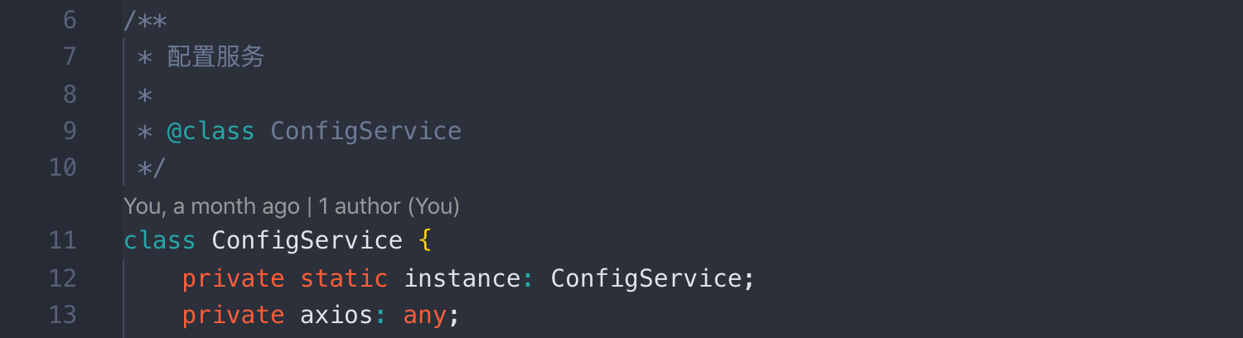The width and height of the screenshot is (1243, 338).
Task: Place cursor on the yellow opening curly brace
Action: (426, 240)
